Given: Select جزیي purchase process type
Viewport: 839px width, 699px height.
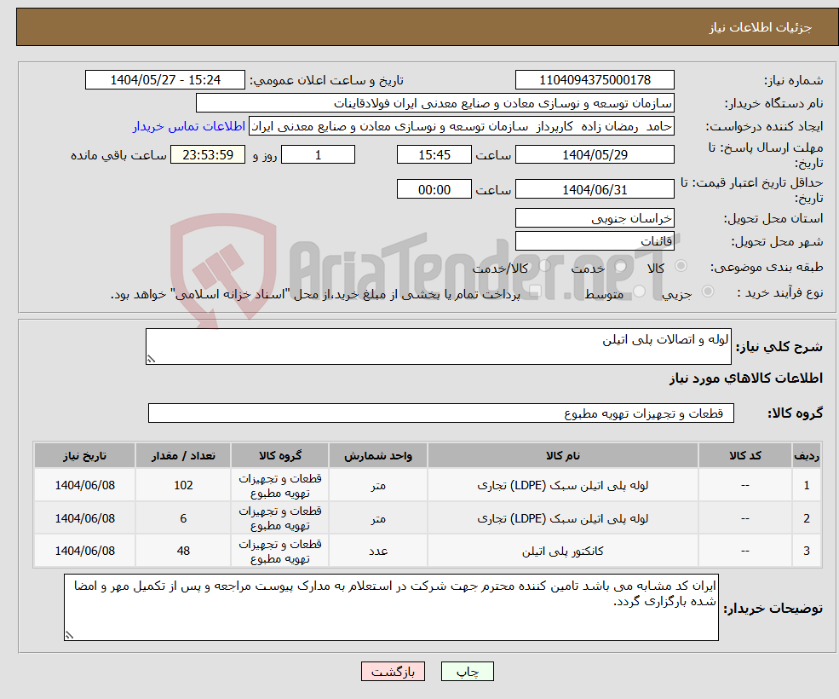Looking at the screenshot, I should coord(706,291).
